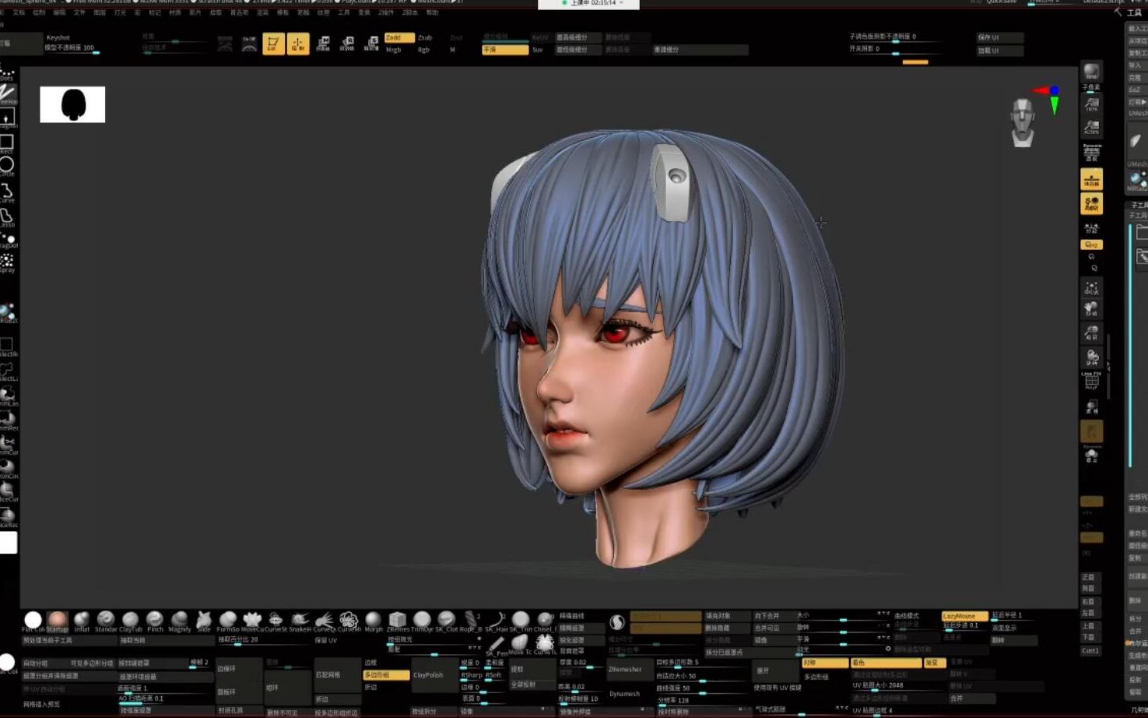Select the white color swatch at left
The width and height of the screenshot is (1148, 718).
click(x=8, y=542)
